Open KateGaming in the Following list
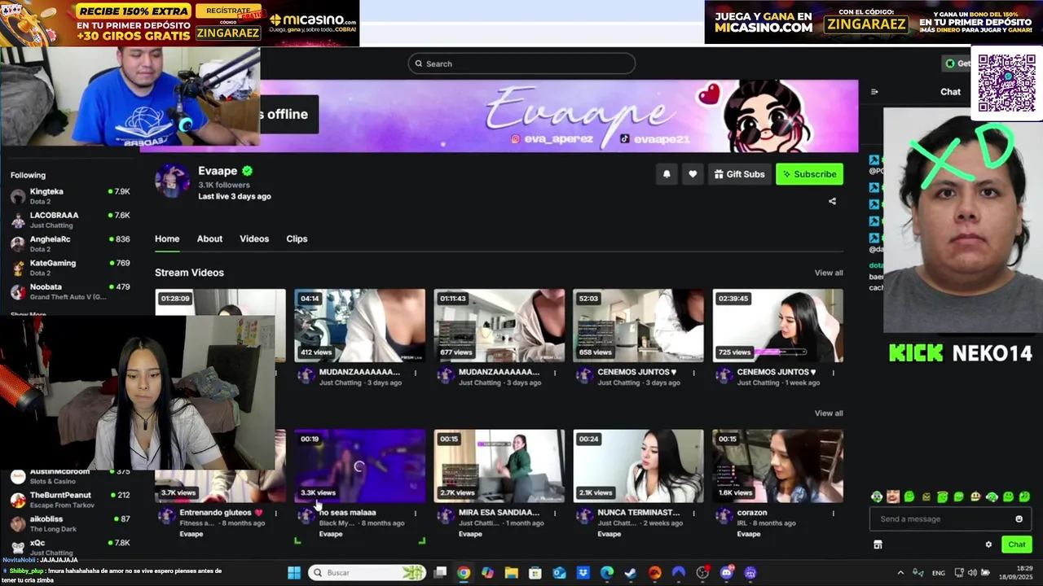Image resolution: width=1043 pixels, height=586 pixels. (x=70, y=268)
